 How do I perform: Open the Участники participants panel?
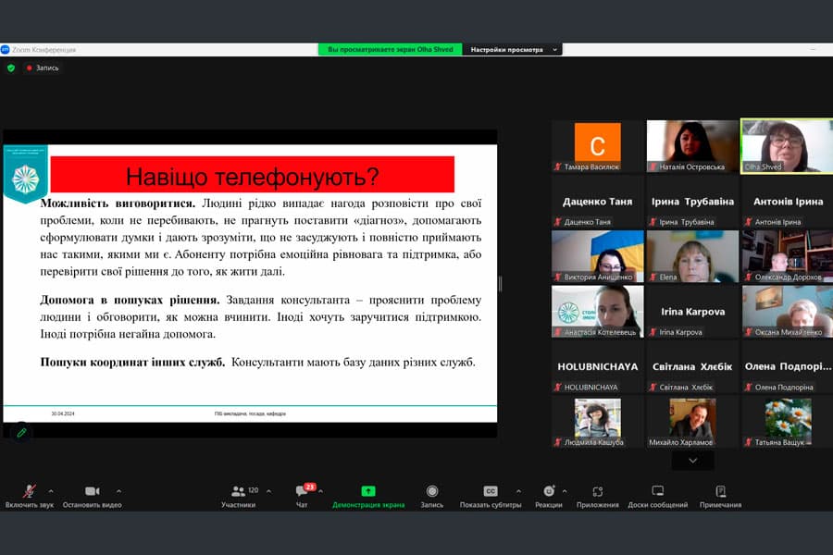pyautogui.click(x=238, y=491)
